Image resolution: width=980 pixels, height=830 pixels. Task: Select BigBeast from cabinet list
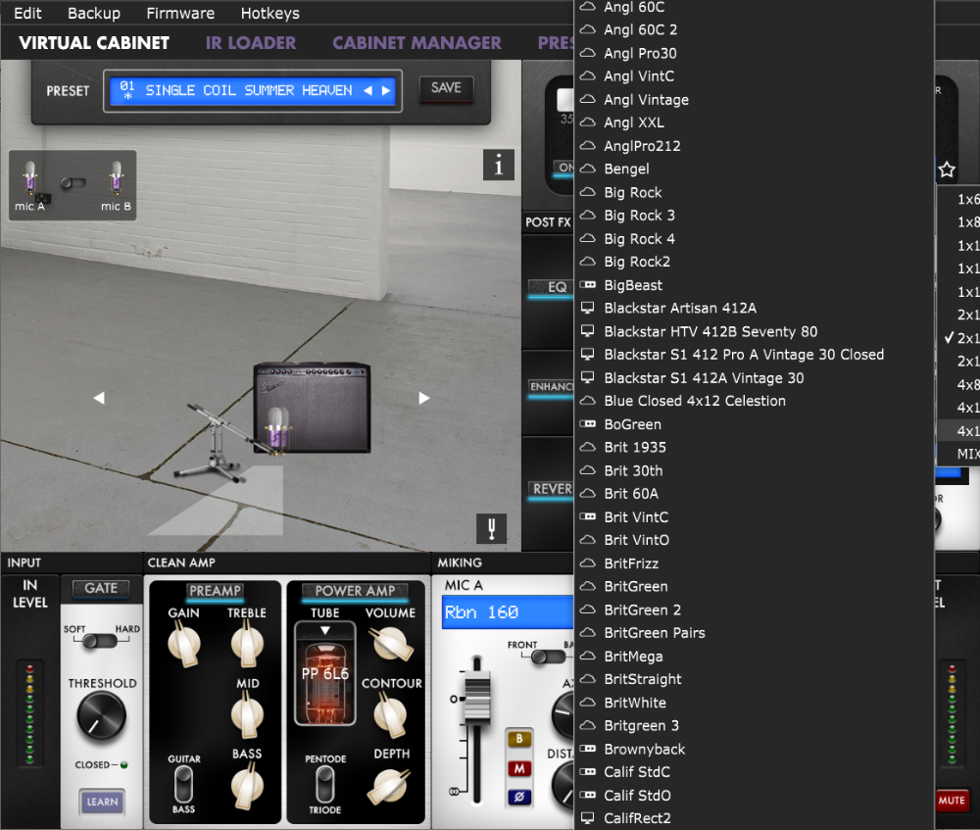coord(754,285)
